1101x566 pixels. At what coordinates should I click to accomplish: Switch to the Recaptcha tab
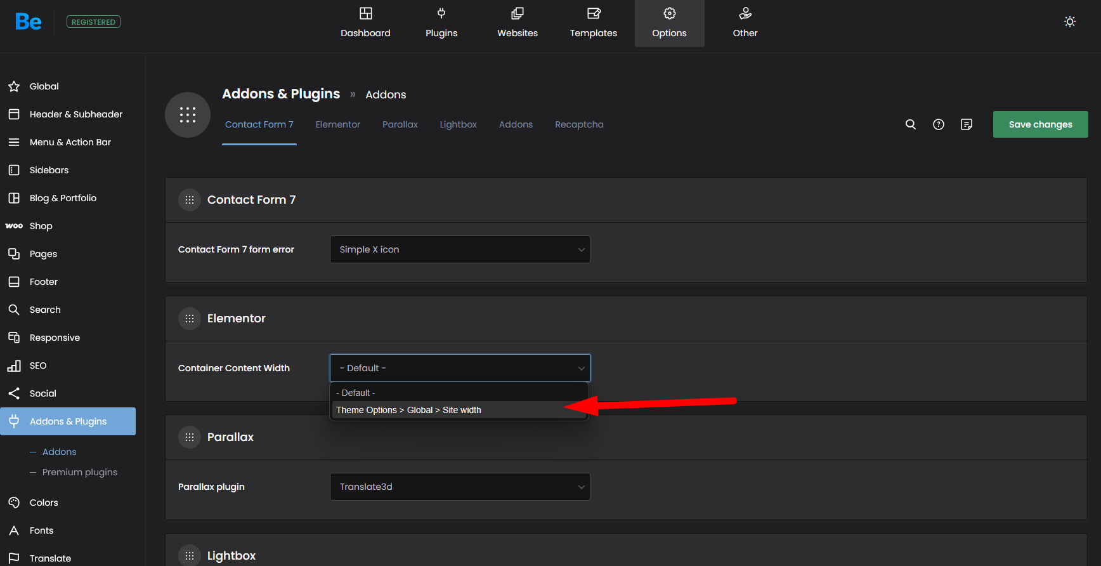tap(578, 124)
